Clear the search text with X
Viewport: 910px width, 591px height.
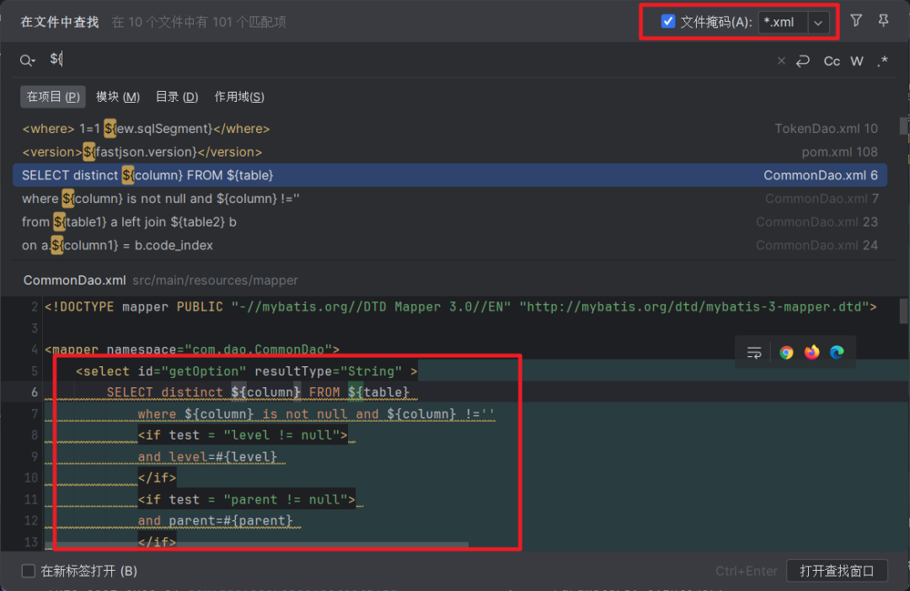click(x=781, y=61)
